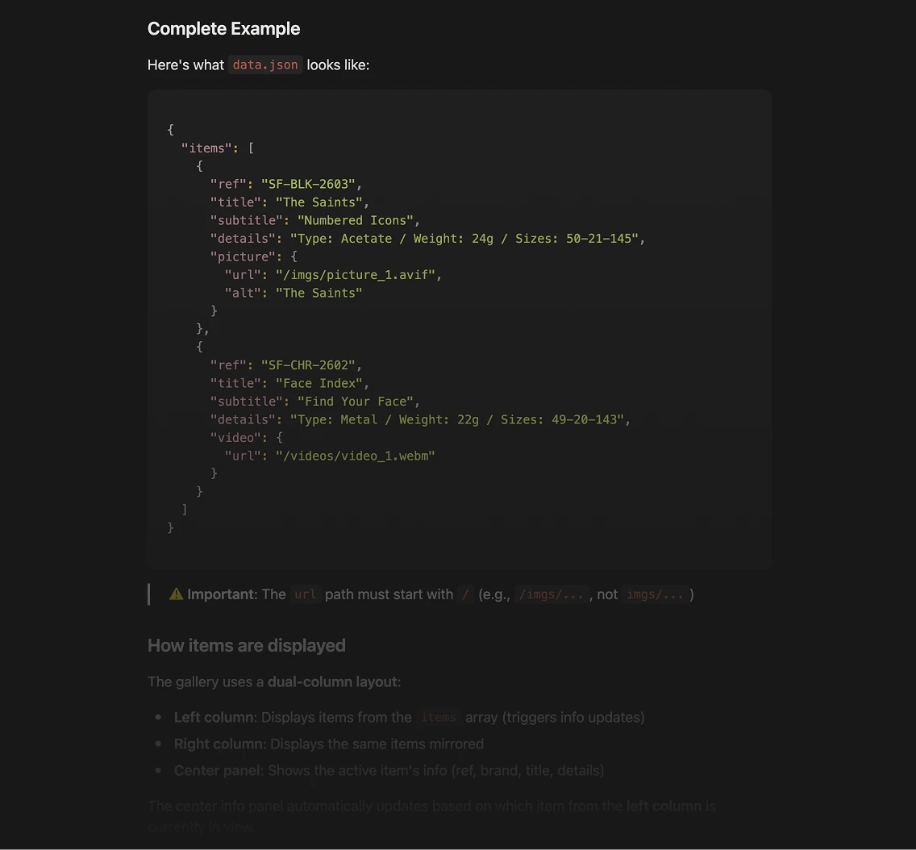Click the inline "items" code in the Left column bullet
This screenshot has width=916, height=850.
(x=438, y=718)
